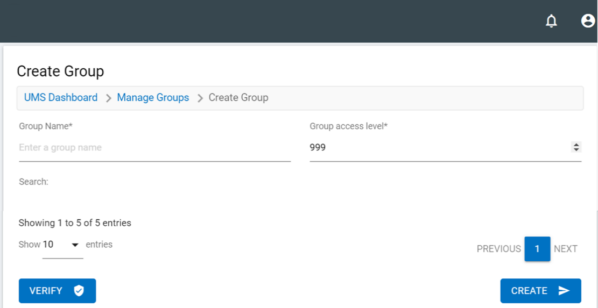Click the chevron after UMS Dashboard breadcrumb
Screen dimensions: 598x308
108,98
